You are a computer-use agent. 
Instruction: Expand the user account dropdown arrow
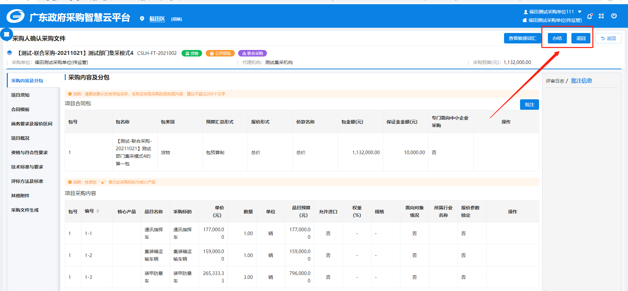(580, 12)
